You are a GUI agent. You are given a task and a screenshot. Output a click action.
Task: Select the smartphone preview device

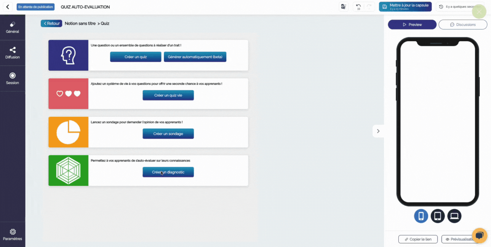[421, 216]
